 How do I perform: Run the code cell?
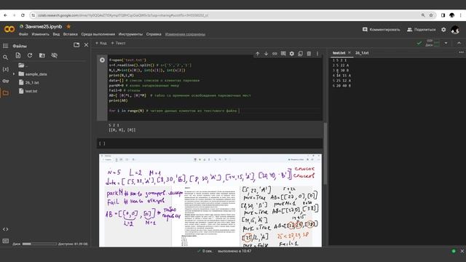coord(102,60)
